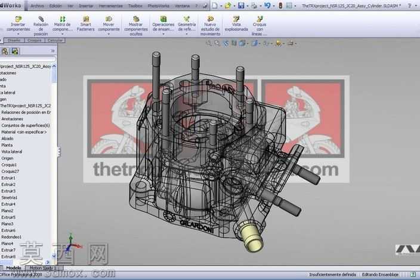
Task: Click the Display style icon
Action: click(255, 43)
